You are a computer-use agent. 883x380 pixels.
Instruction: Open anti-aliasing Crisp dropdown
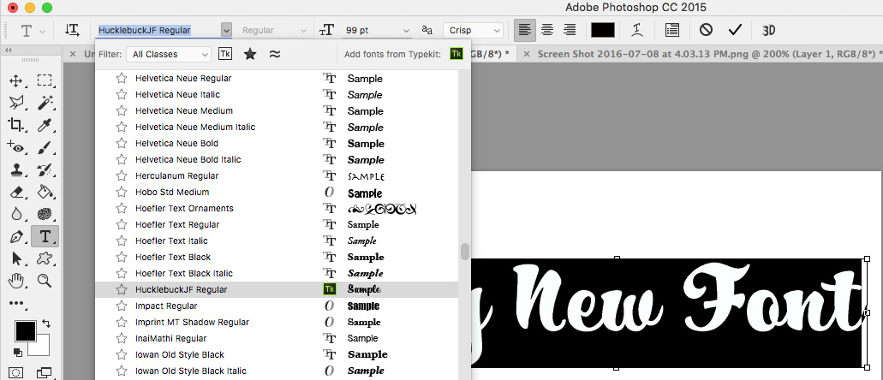pos(473,30)
